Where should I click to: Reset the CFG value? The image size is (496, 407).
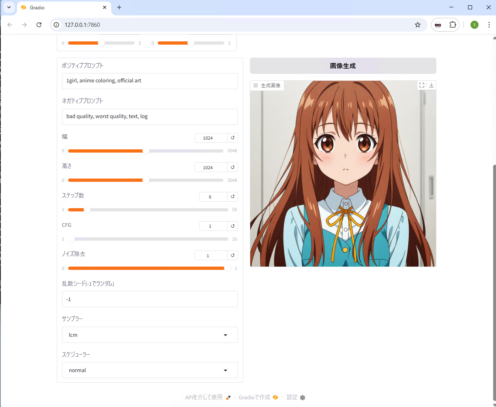[232, 226]
